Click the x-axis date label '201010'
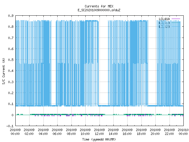The width and height of the screenshot is (189, 142). click(x=183, y=130)
